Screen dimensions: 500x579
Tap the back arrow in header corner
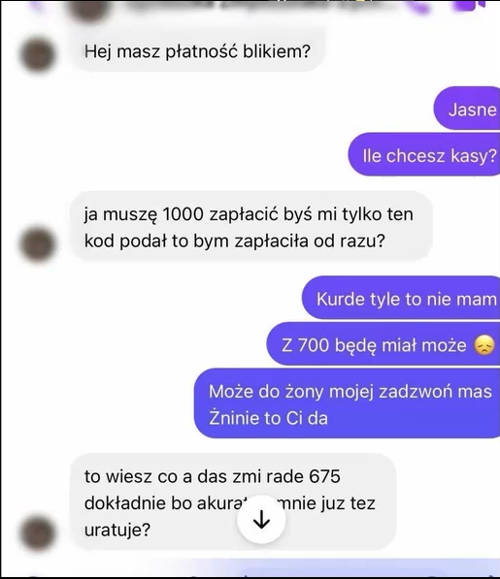tap(37, 5)
